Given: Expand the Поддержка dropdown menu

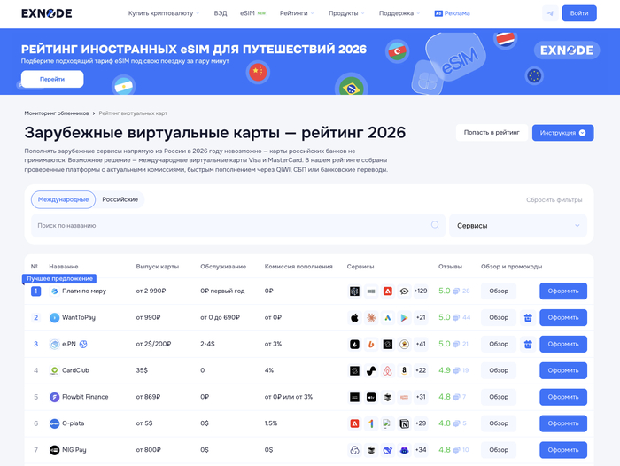Looking at the screenshot, I should click(x=399, y=13).
